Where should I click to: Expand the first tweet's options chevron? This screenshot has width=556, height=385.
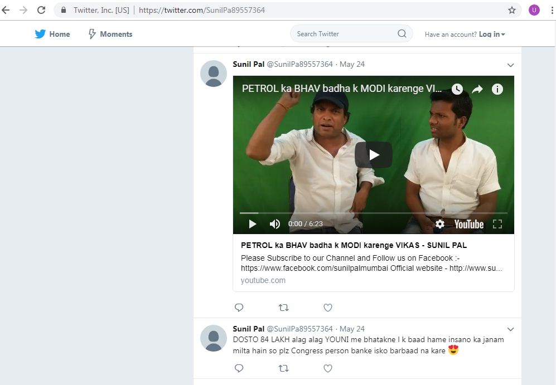[510, 65]
